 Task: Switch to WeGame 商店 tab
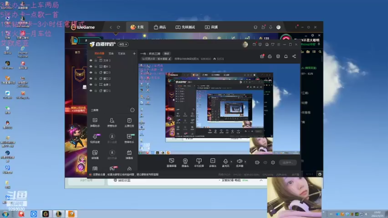pyautogui.click(x=160, y=27)
